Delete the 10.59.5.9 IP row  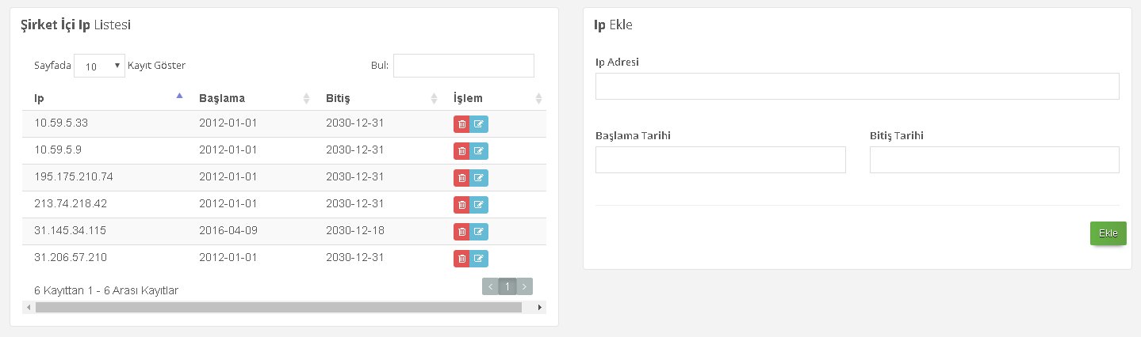point(461,151)
